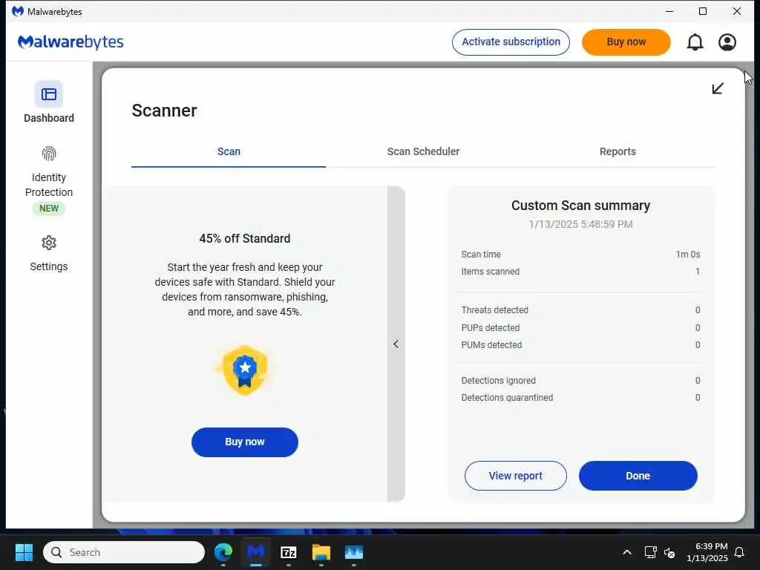Click the '45% off Standard' heading
This screenshot has height=570, width=760.
tap(245, 238)
